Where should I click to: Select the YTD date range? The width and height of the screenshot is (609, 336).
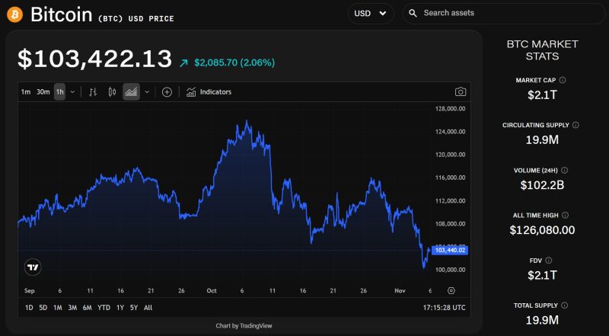tap(104, 308)
